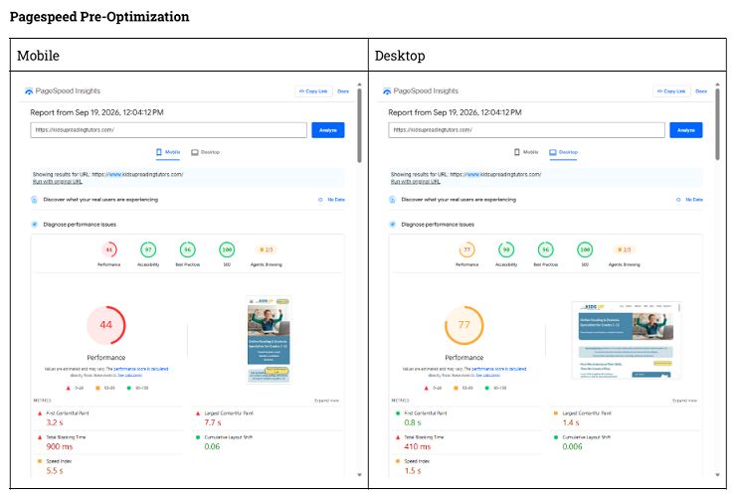Click Diagnose performance issues icon in Desktop panel
The height and width of the screenshot is (496, 739).
tap(392, 225)
